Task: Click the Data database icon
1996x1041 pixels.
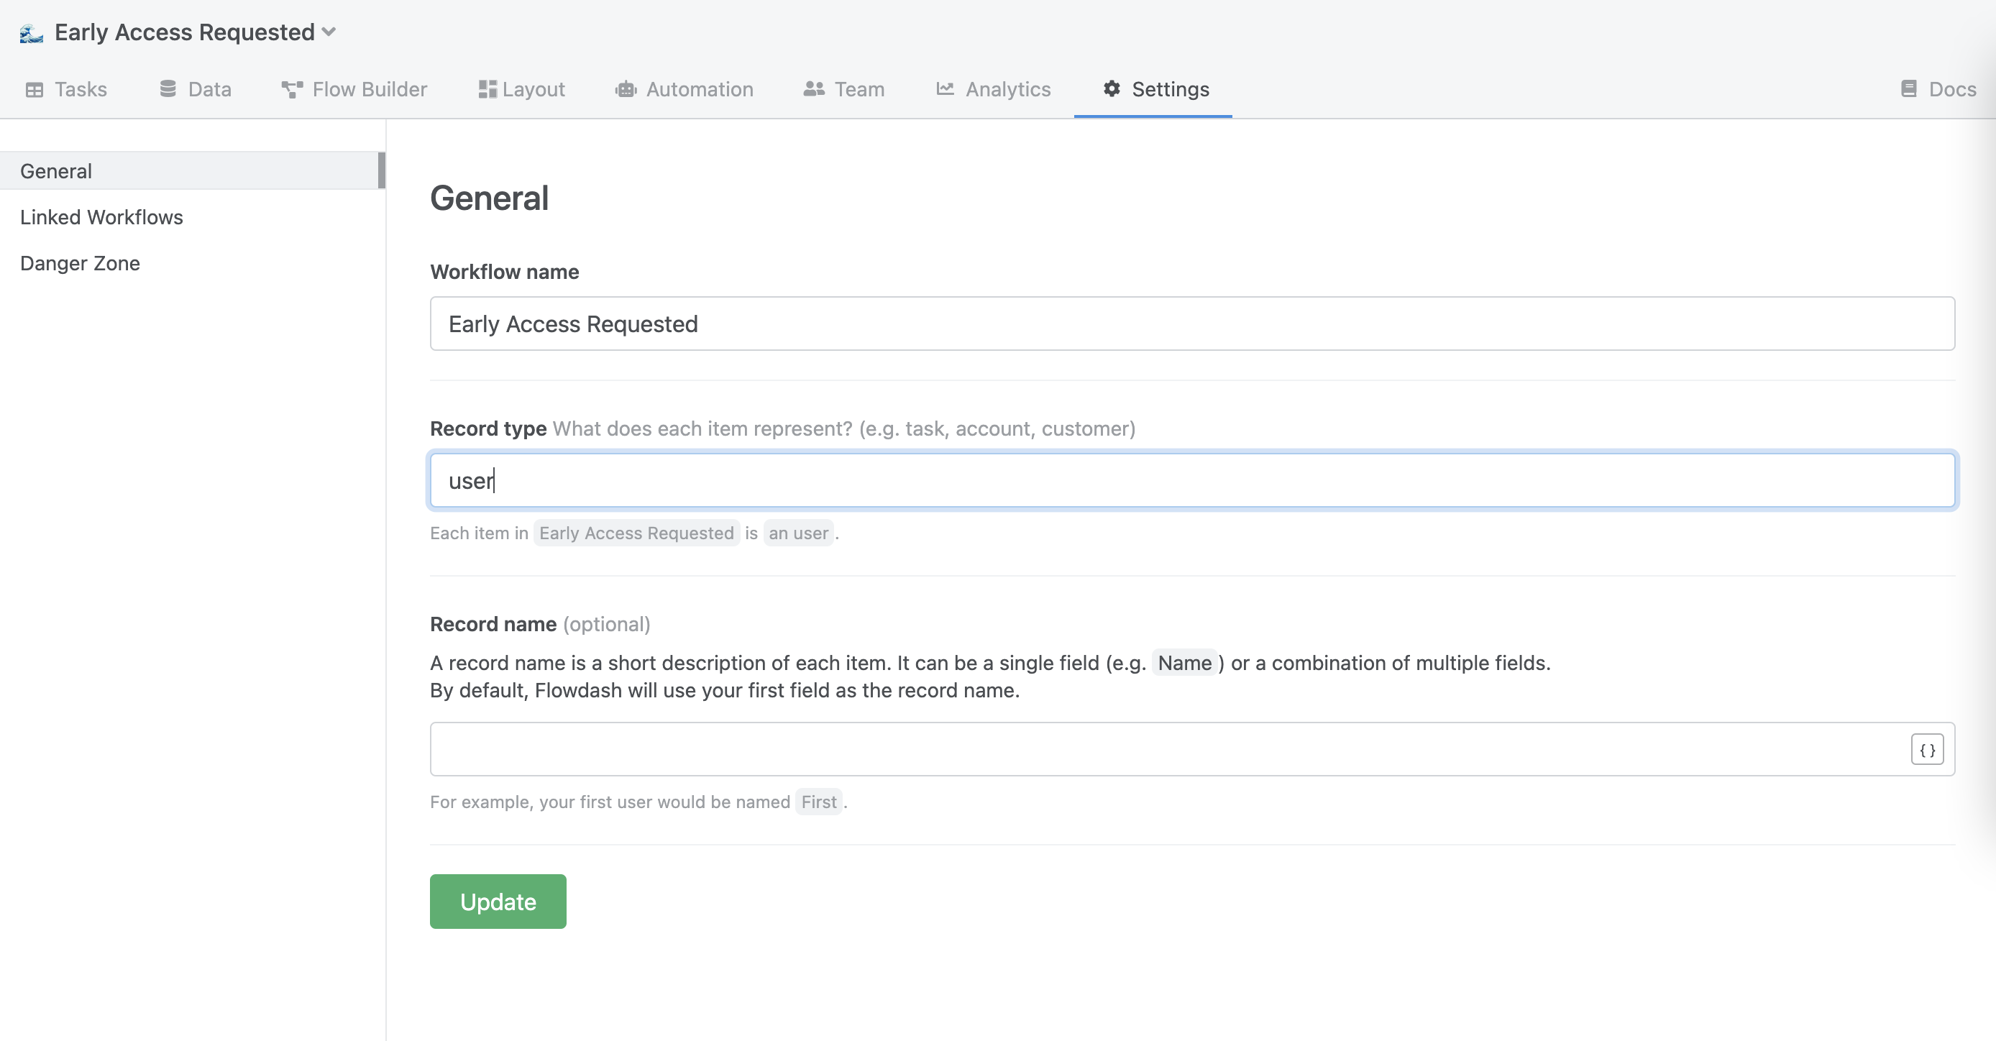Action: point(168,89)
